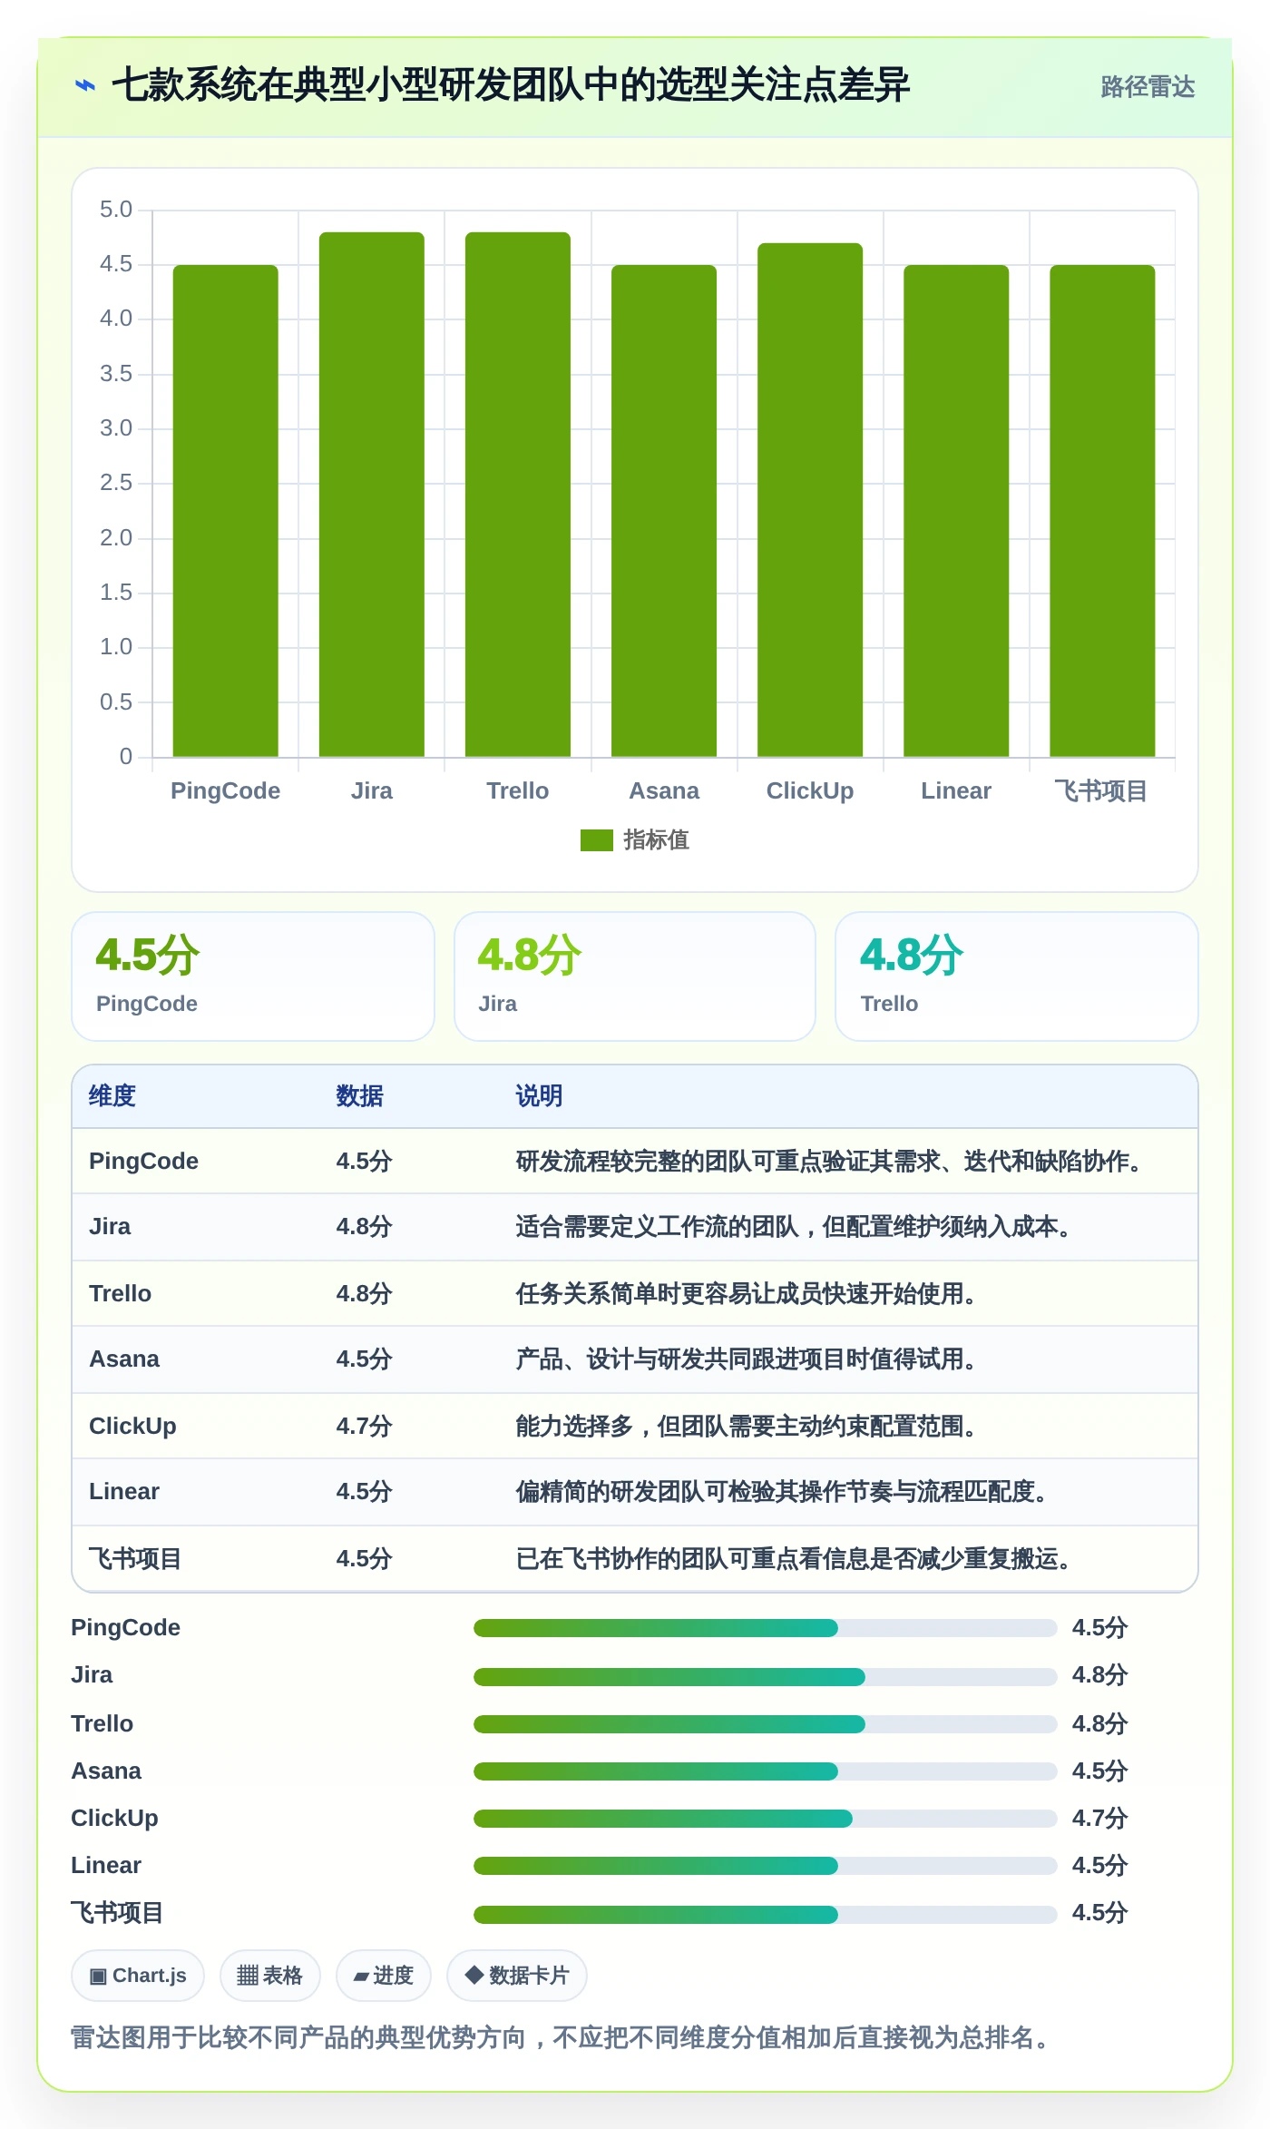The width and height of the screenshot is (1270, 2129).
Task: Select the 飞书项目 cell in the table
Action: [x=135, y=1558]
